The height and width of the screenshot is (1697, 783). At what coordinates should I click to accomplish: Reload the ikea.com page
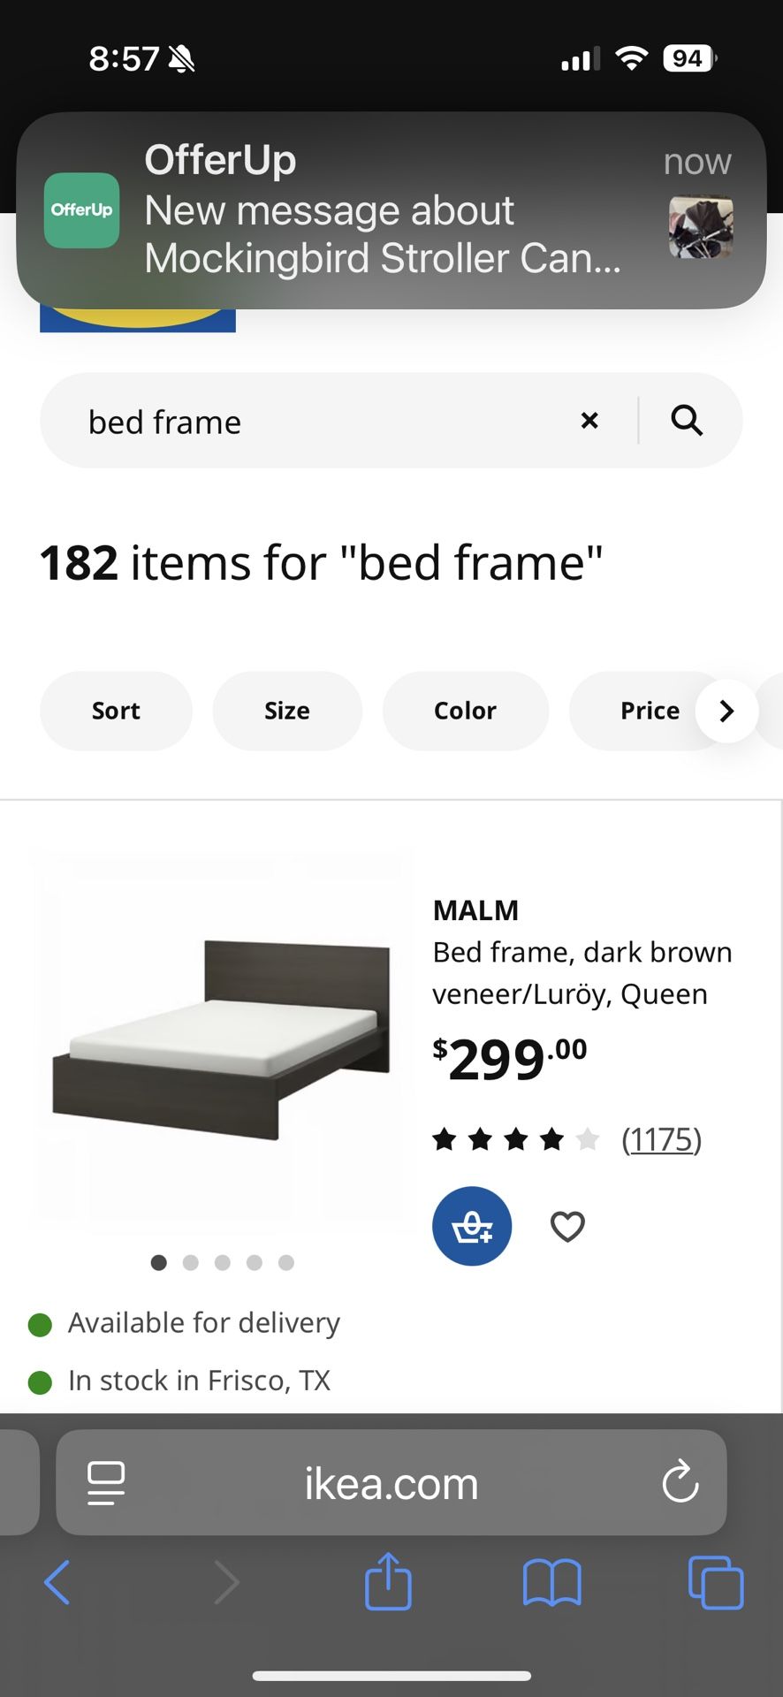pyautogui.click(x=680, y=1483)
